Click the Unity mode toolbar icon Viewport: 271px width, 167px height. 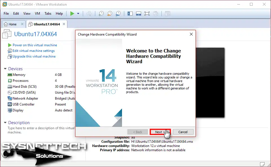coord(156,14)
